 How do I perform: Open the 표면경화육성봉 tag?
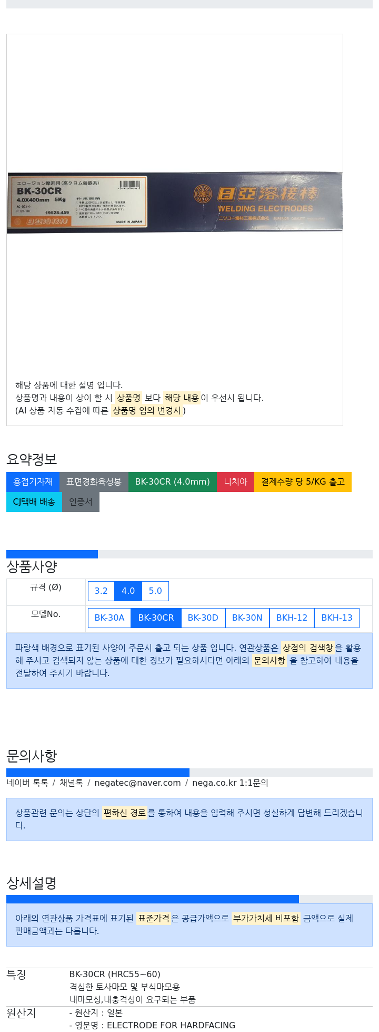(x=94, y=481)
